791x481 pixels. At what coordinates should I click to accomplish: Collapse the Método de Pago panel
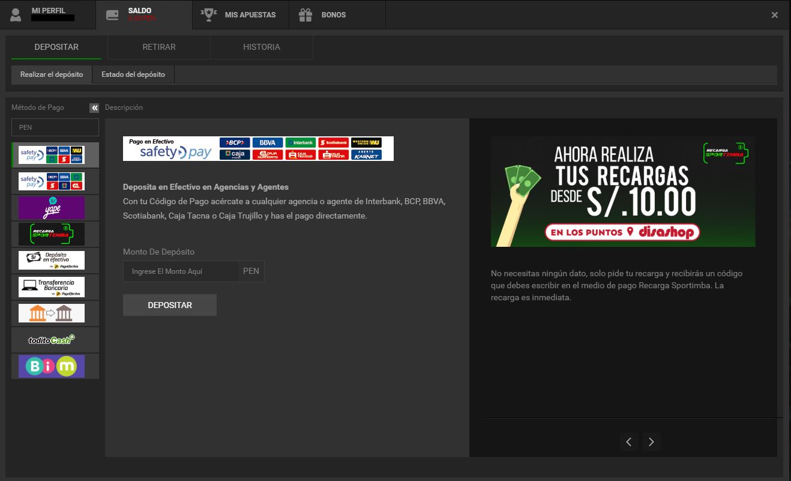[94, 108]
